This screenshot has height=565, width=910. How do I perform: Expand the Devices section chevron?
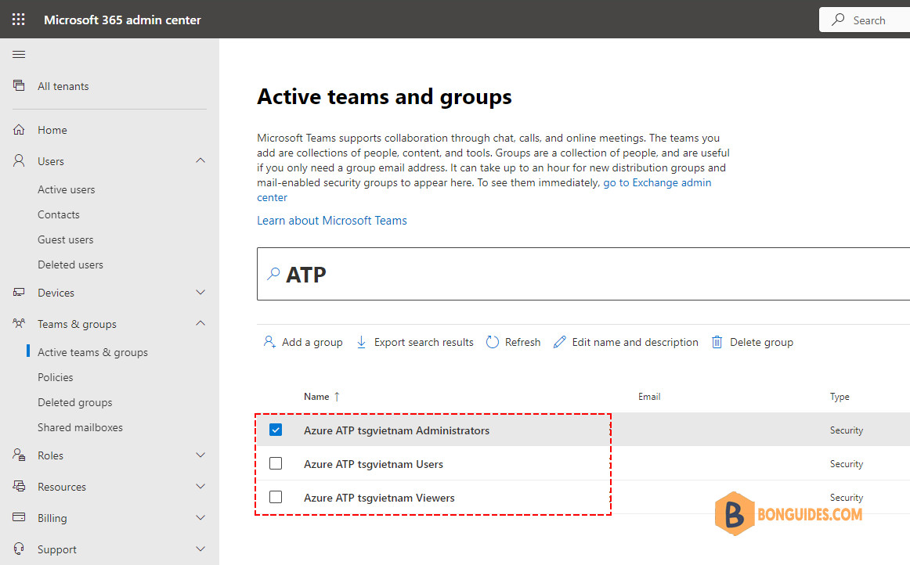[x=200, y=293]
